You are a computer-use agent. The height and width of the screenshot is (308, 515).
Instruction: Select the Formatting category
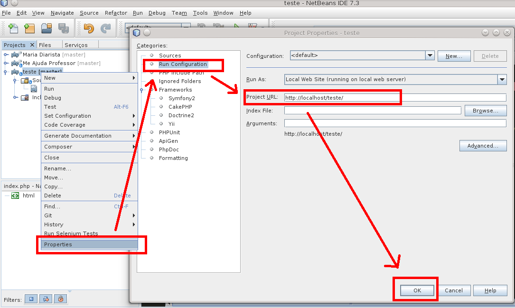(173, 158)
